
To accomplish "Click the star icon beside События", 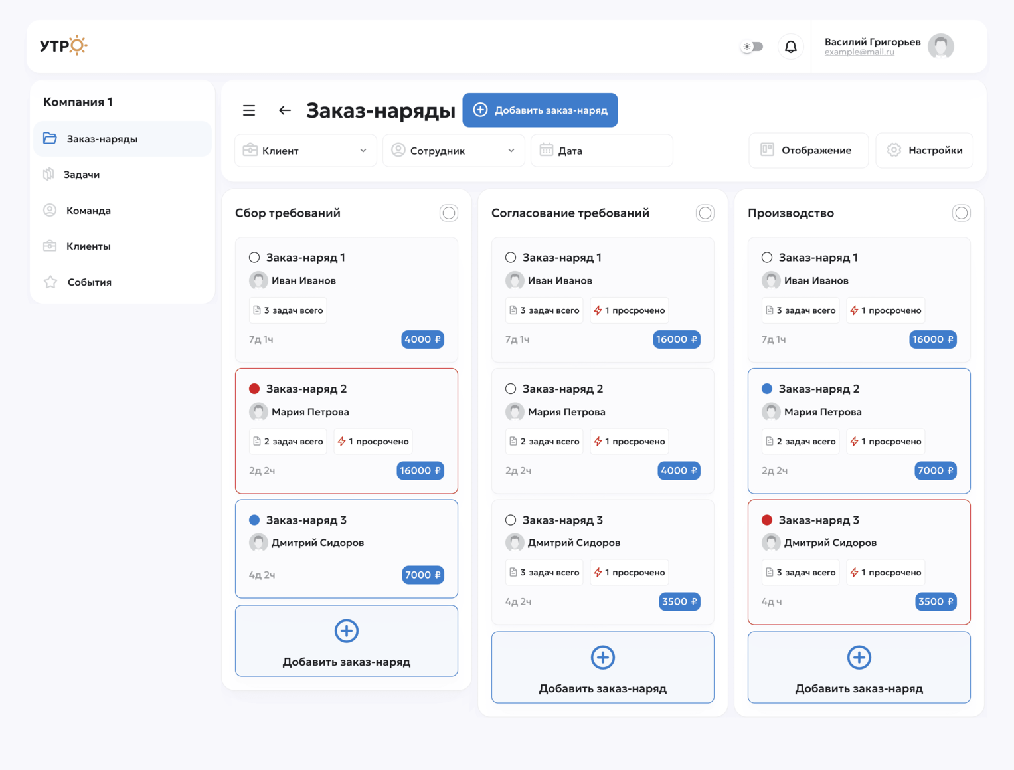I will (50, 282).
